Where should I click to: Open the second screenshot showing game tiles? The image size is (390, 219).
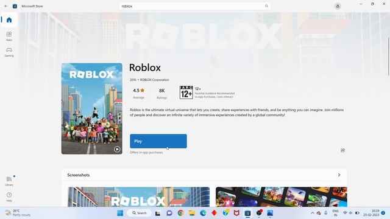[x=282, y=196]
